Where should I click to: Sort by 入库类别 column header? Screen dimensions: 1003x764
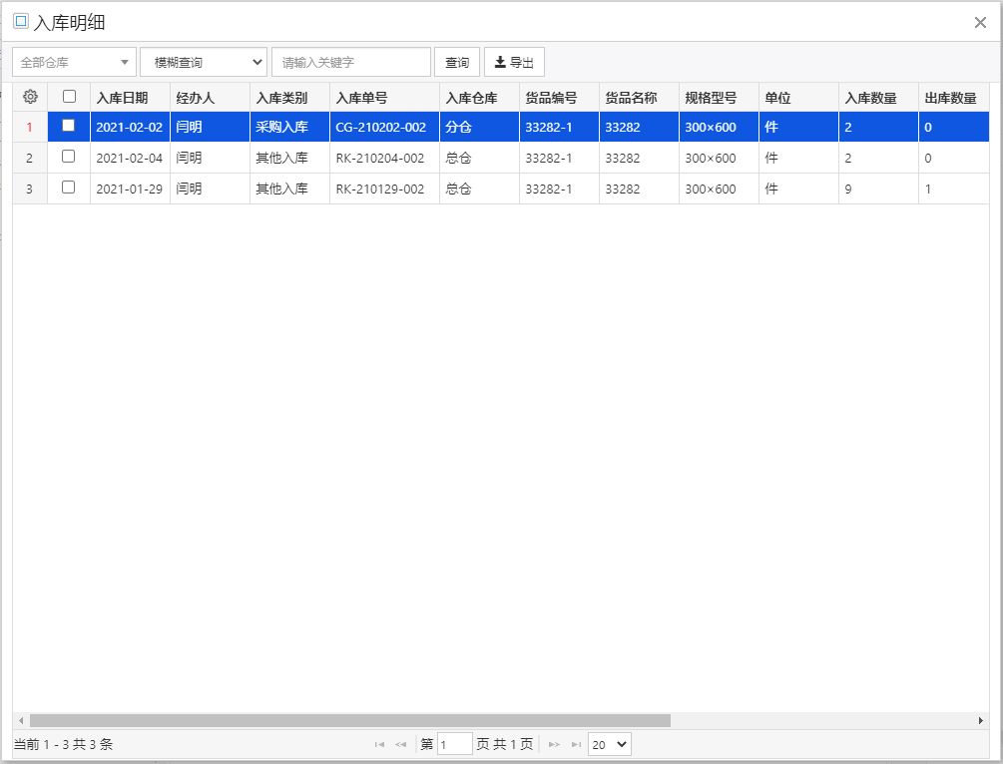point(289,98)
